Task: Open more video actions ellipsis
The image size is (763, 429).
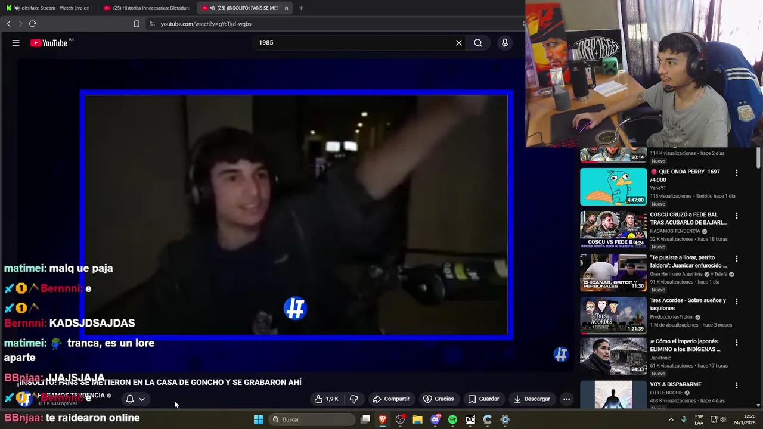Action: pos(567,399)
